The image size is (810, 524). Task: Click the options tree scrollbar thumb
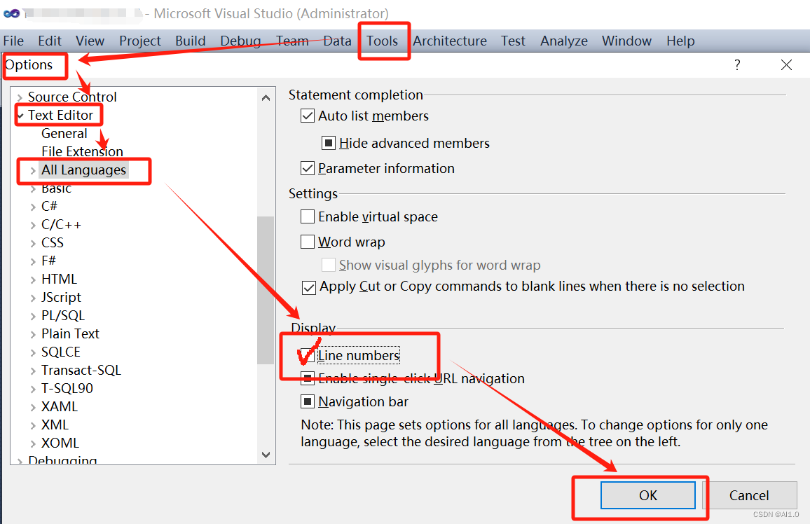(x=266, y=290)
